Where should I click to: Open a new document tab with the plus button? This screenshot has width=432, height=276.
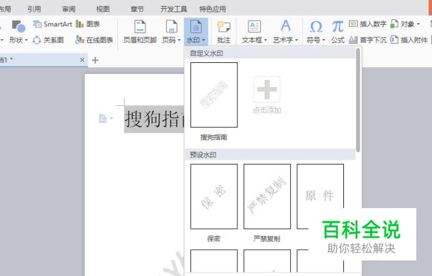tap(95, 60)
